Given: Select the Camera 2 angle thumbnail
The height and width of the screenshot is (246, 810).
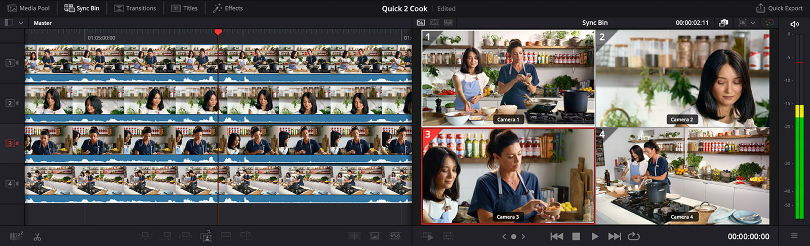Looking at the screenshot, I should 682,78.
